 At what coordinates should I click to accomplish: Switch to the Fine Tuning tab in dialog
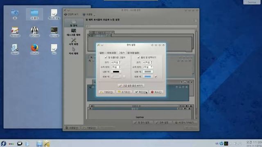pos(111,53)
